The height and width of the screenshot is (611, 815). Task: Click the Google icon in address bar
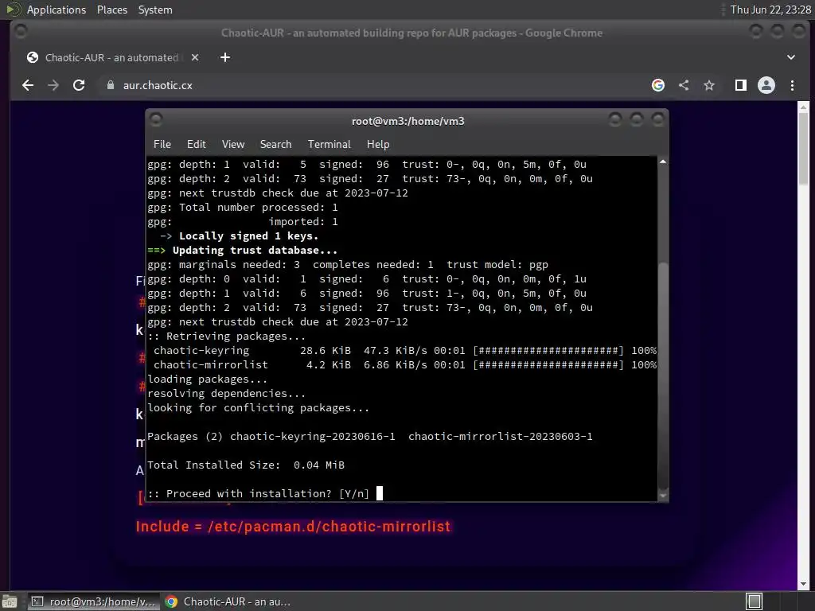(658, 85)
